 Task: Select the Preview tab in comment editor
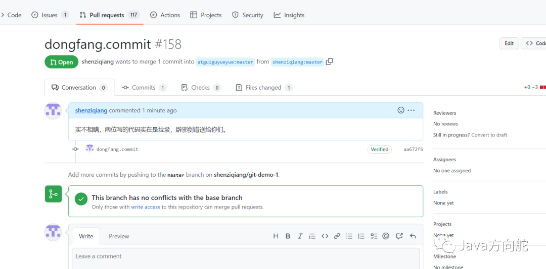point(119,236)
